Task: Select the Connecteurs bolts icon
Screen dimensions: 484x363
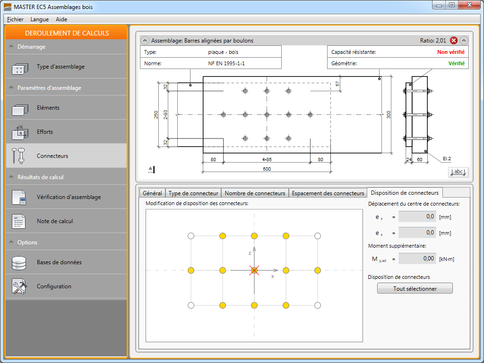Action: (18, 156)
